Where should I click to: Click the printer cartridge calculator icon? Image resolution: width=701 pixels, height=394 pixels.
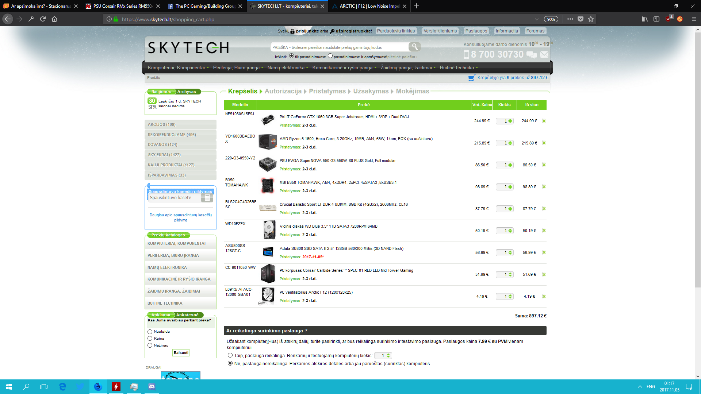point(207,198)
